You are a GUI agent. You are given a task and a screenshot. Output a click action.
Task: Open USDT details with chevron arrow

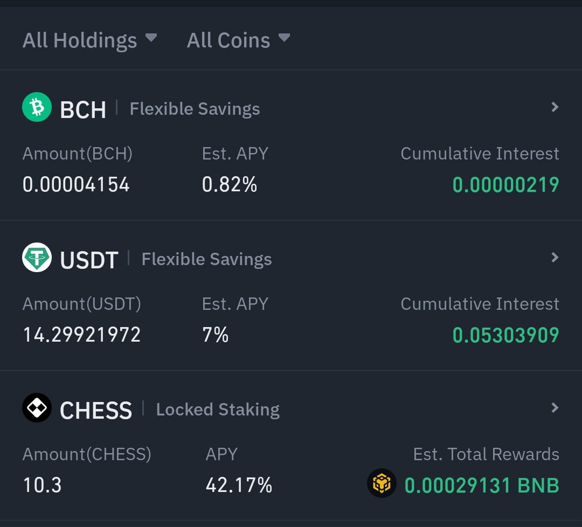pos(555,258)
